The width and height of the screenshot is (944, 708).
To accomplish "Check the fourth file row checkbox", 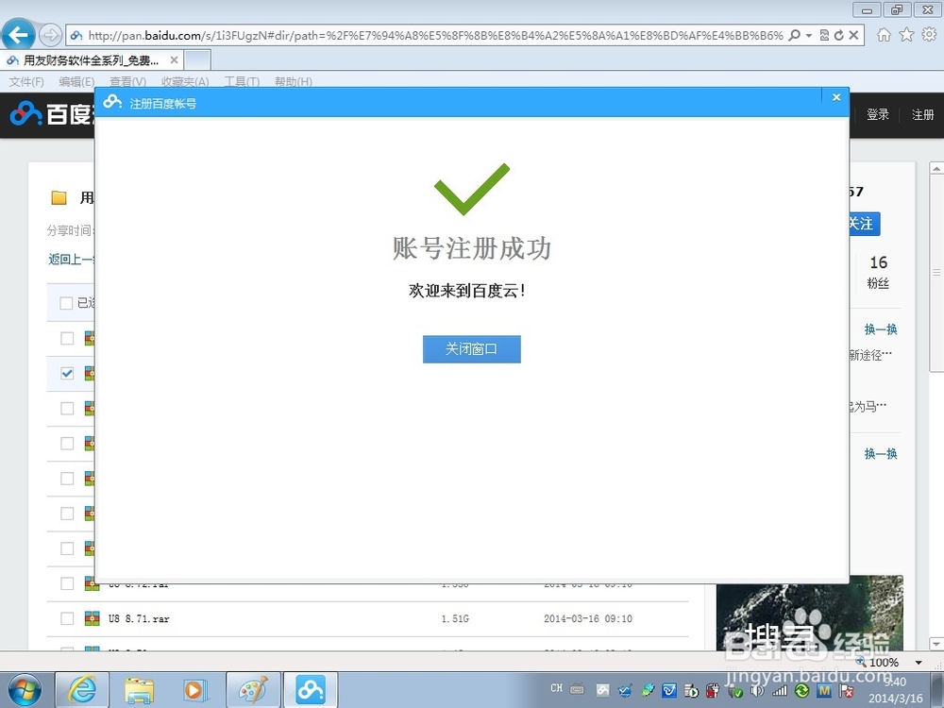I will coord(67,443).
